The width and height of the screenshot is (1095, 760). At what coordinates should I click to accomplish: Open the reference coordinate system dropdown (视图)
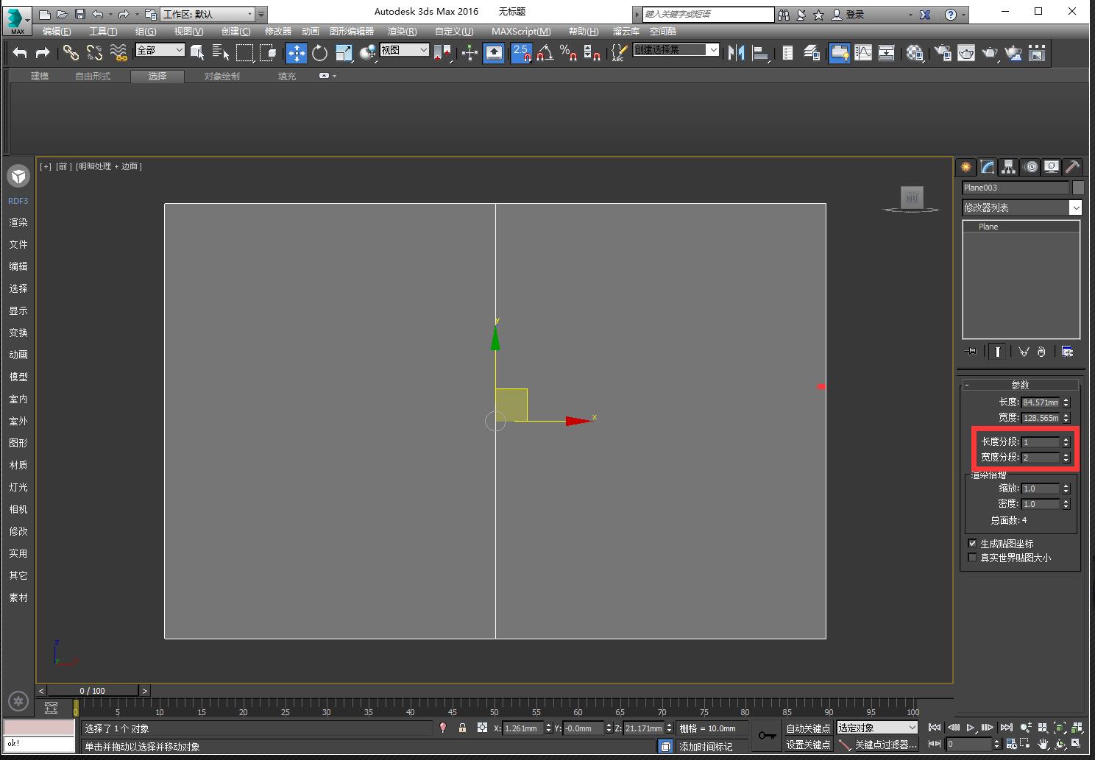click(405, 50)
